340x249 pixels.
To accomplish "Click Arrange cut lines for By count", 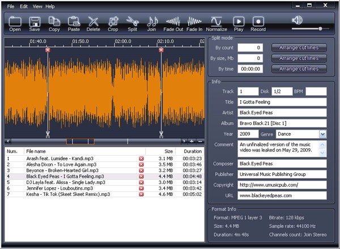I will [x=299, y=48].
